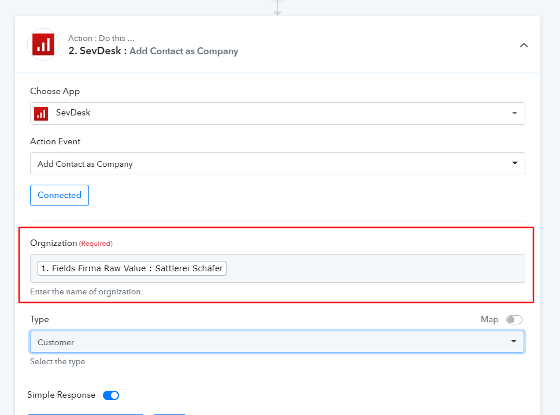Click the Simple Response label
The width and height of the screenshot is (560, 415).
tap(61, 395)
